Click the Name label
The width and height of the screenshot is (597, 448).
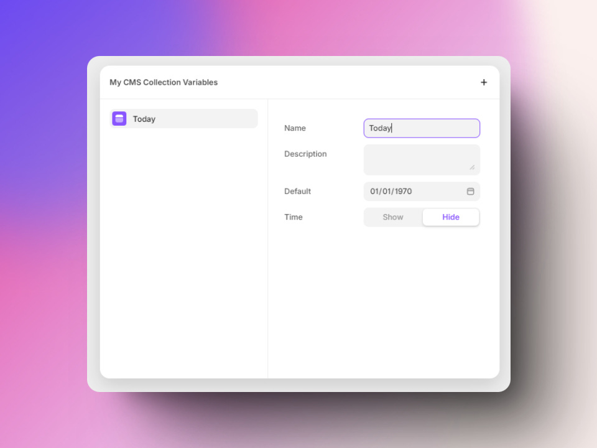click(295, 128)
